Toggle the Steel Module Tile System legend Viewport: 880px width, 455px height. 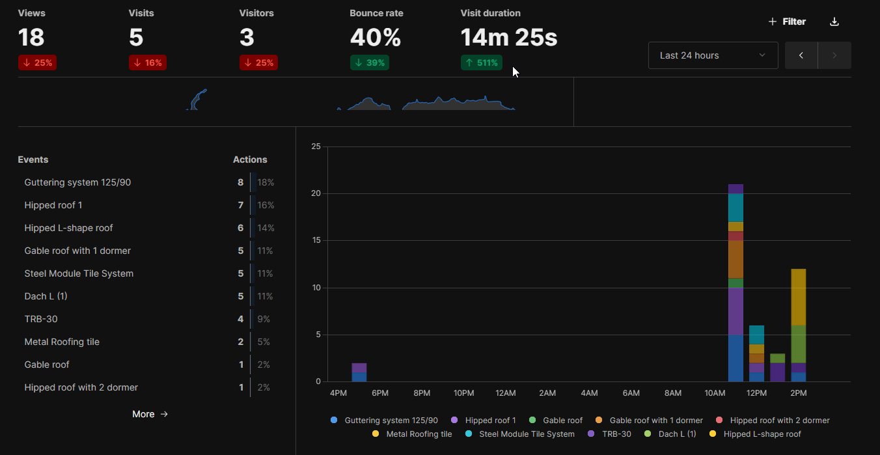coord(519,434)
